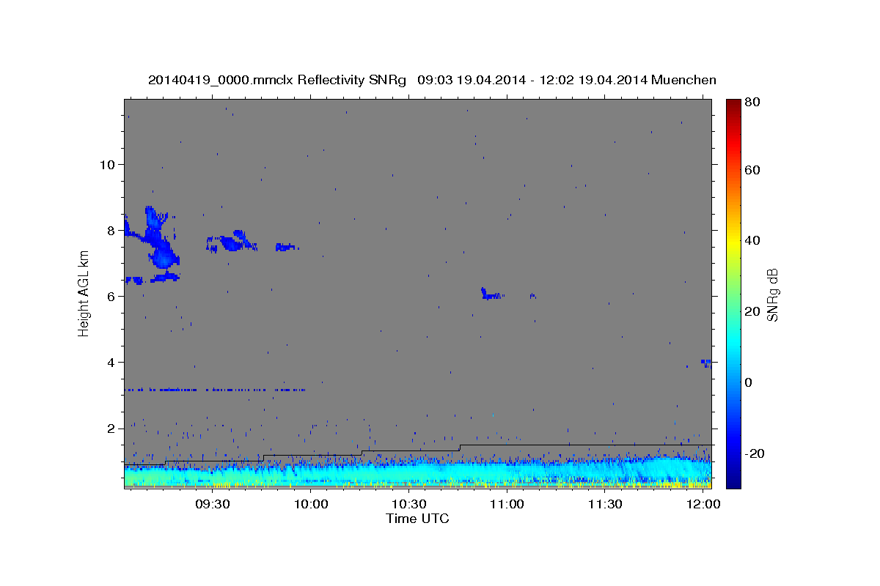This screenshot has width=880, height=586.
Task: Click the height tick label 4
Action: click(112, 362)
